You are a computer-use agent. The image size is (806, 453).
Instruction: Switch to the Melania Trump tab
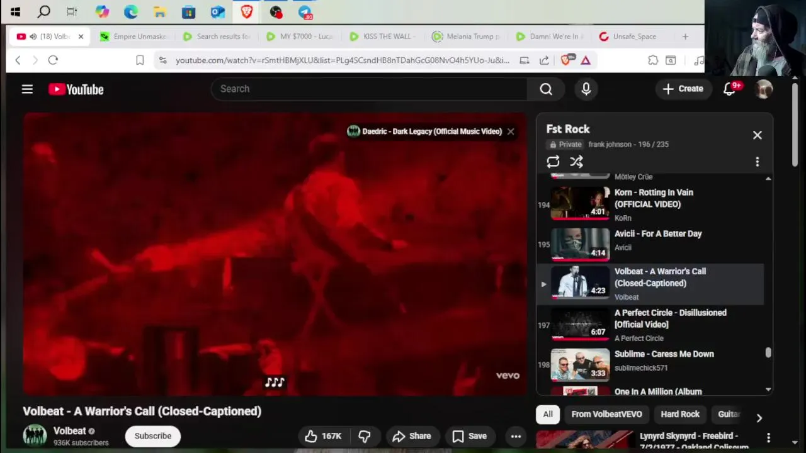tap(465, 36)
